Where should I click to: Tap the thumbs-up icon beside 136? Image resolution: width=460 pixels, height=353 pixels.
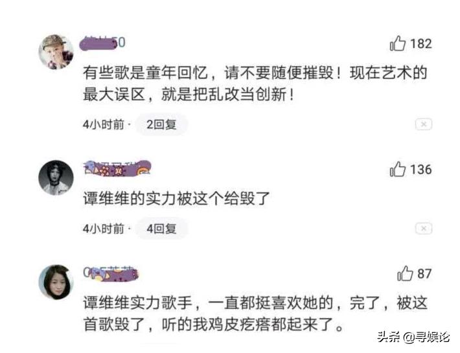coord(398,169)
